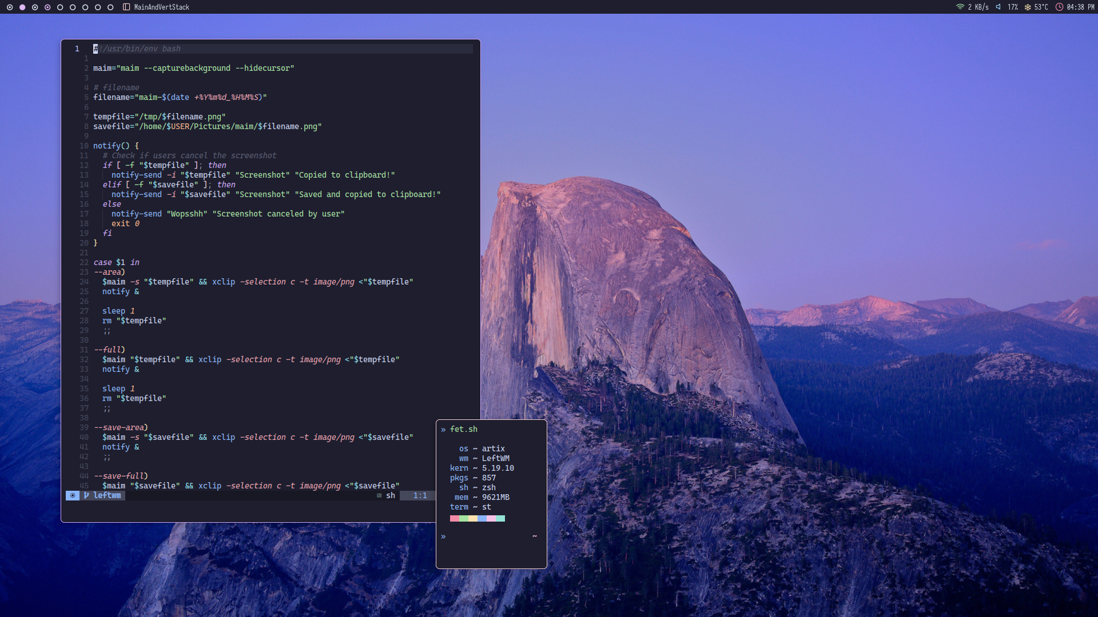Image resolution: width=1098 pixels, height=617 pixels.
Task: Change layout via MainAndVertStack label
Action: (161, 7)
